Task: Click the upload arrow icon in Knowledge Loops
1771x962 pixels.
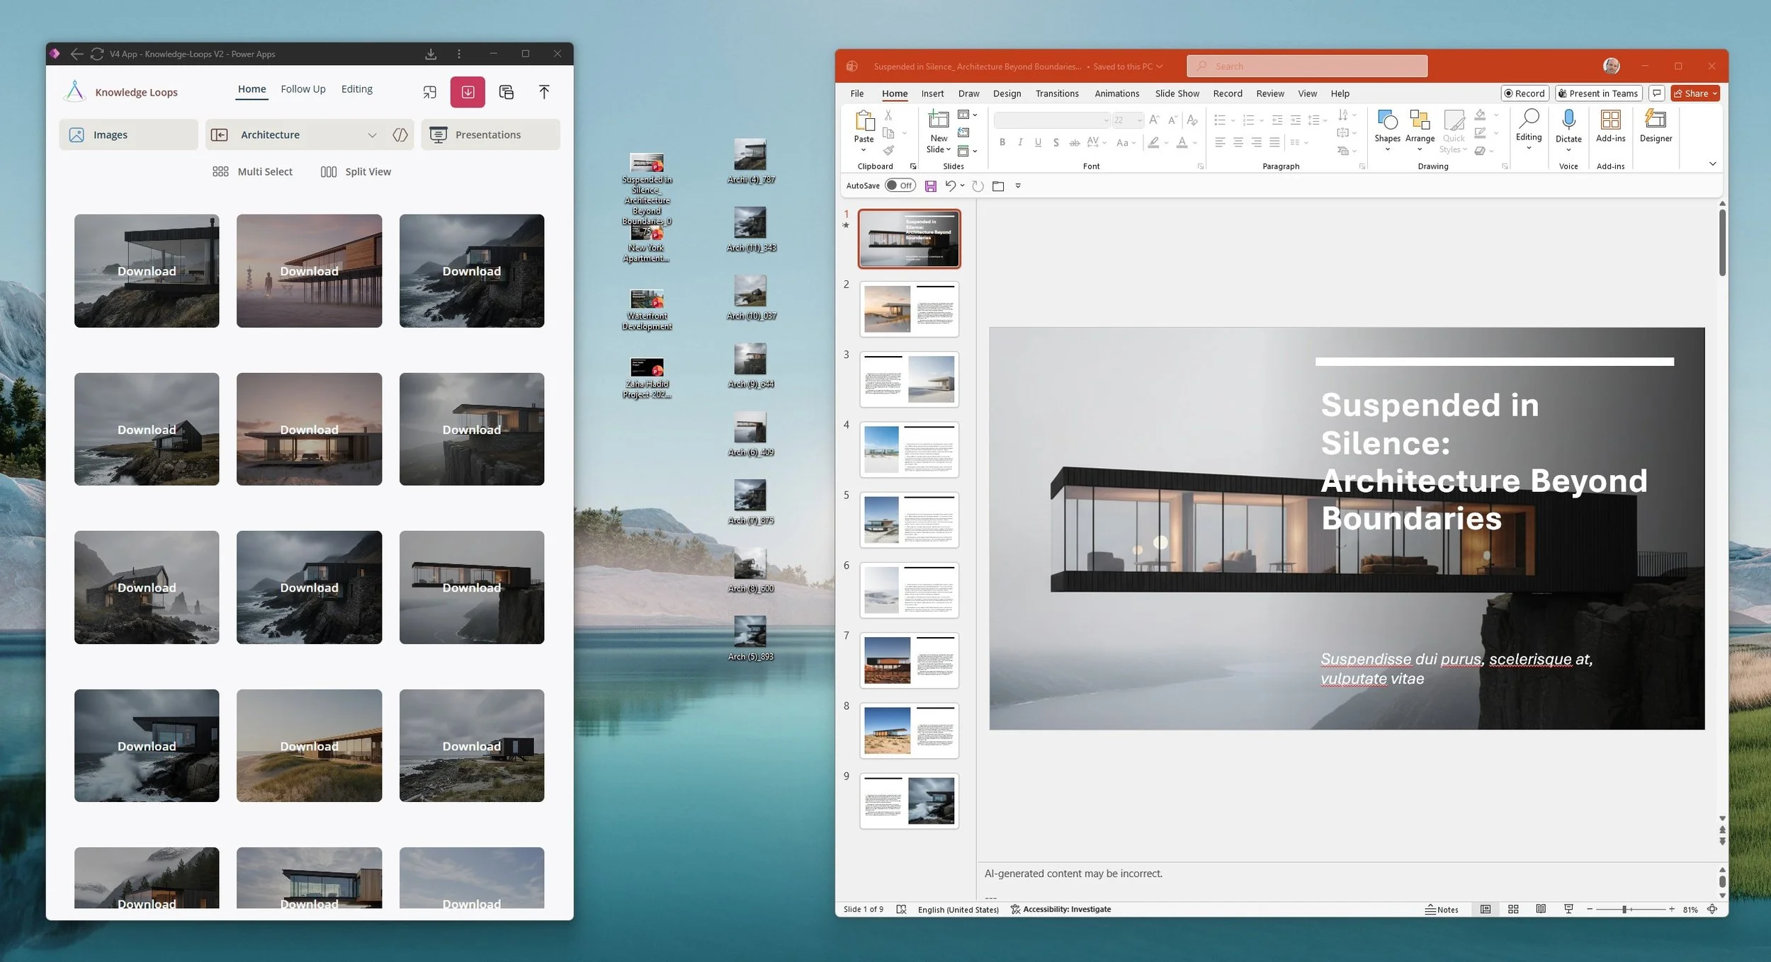Action: (x=544, y=92)
